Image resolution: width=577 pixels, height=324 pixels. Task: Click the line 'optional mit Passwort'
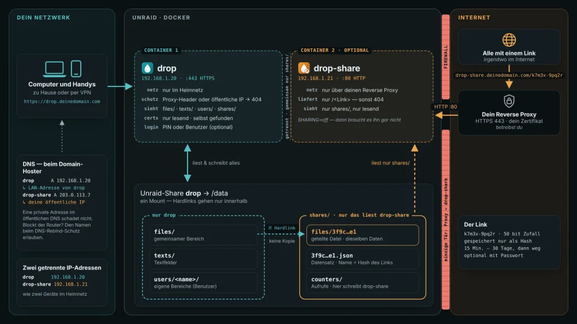(x=493, y=255)
